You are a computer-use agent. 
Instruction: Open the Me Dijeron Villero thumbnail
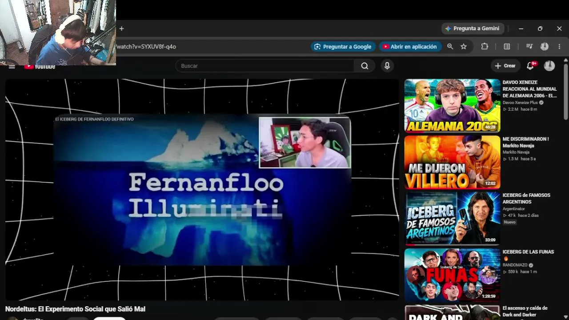(x=452, y=162)
